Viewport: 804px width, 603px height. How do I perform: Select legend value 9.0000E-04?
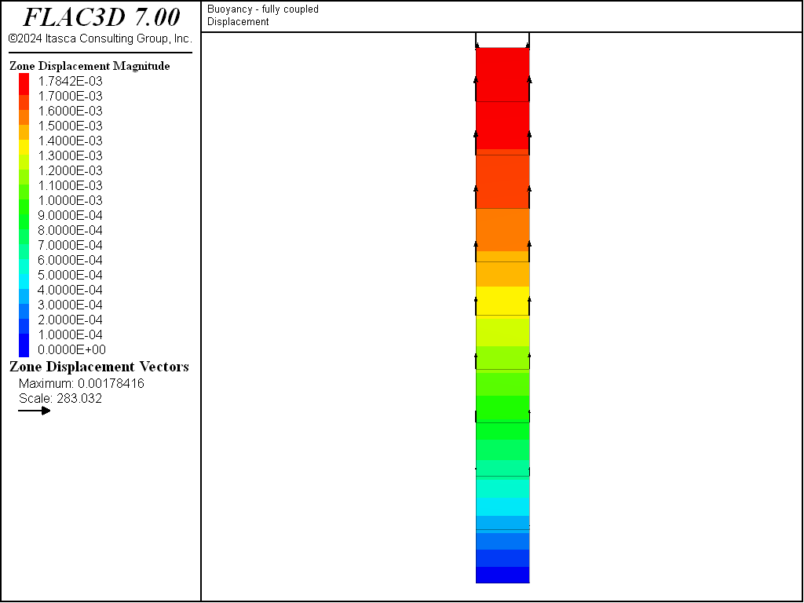[70, 215]
